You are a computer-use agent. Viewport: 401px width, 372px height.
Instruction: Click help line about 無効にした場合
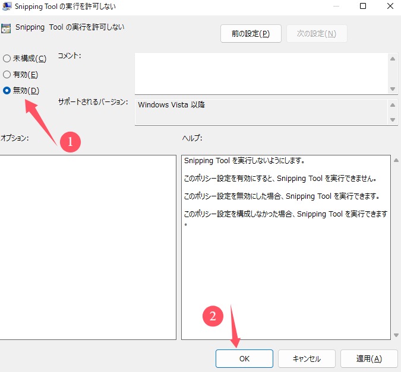click(x=282, y=196)
